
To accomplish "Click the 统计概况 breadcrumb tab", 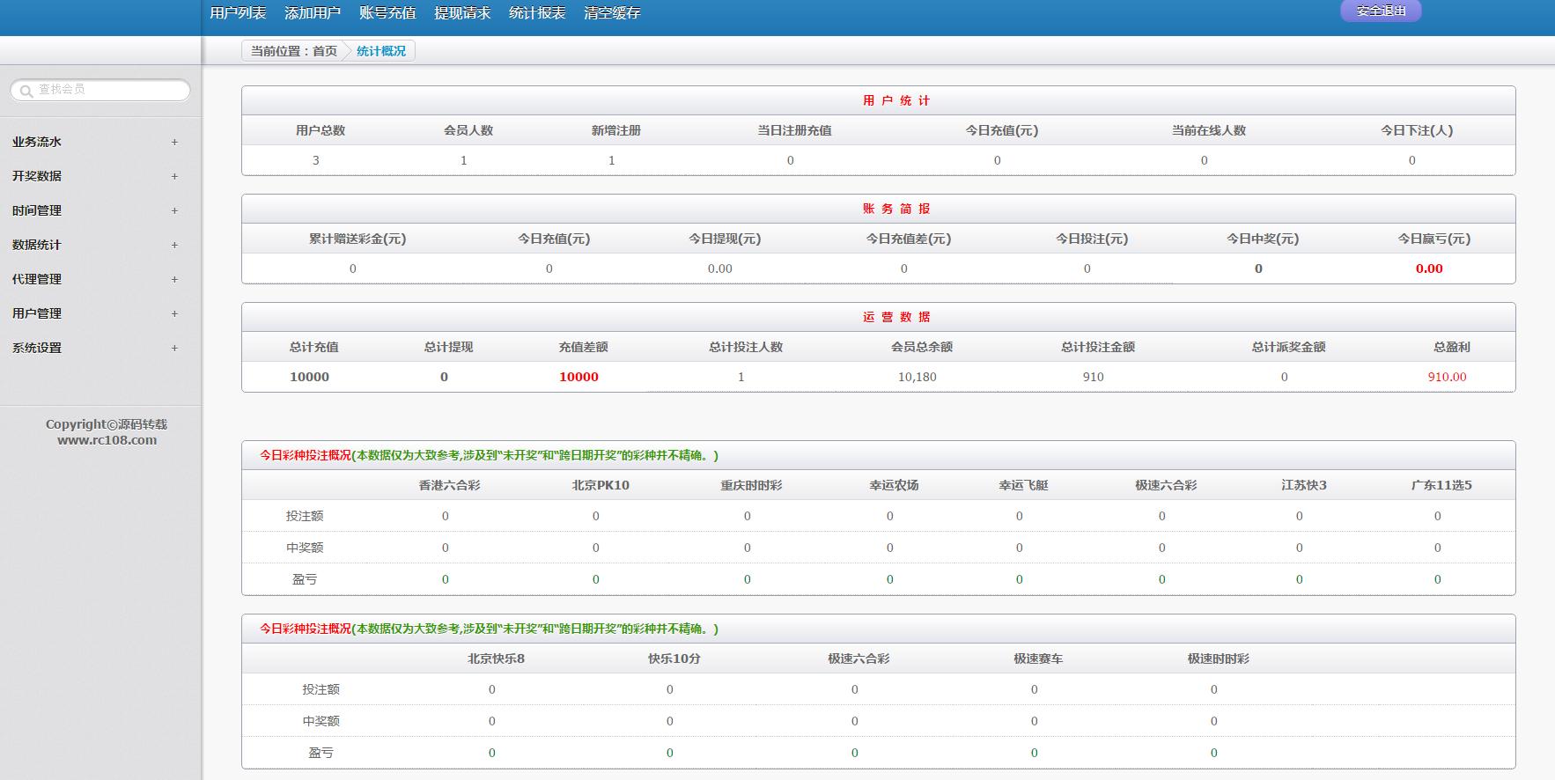I will [x=381, y=51].
